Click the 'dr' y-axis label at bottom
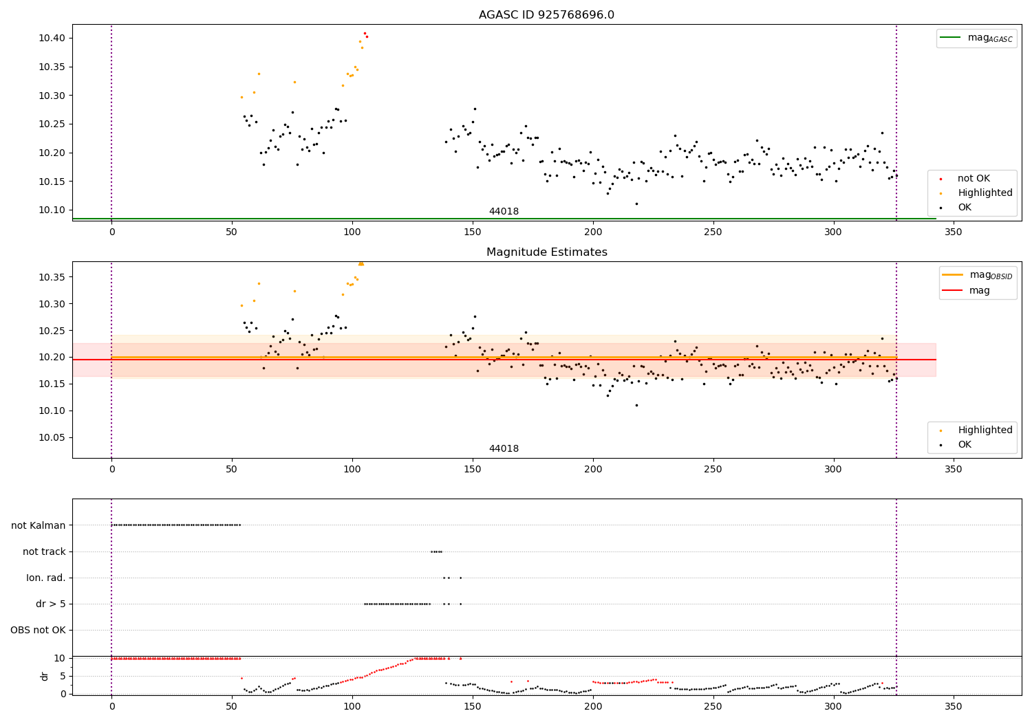This screenshot has width=1032, height=722. click(x=45, y=676)
